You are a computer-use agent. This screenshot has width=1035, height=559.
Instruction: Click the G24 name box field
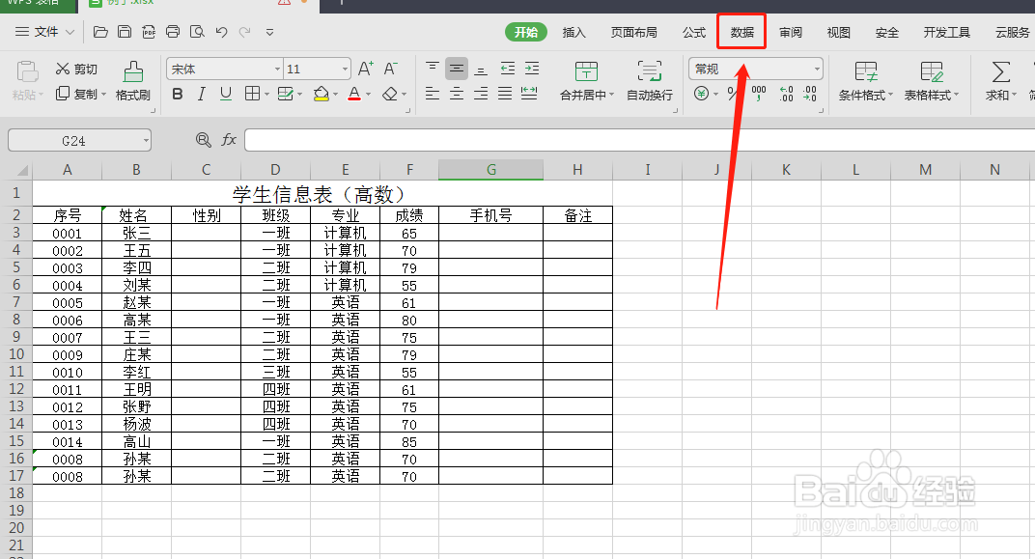pos(77,139)
